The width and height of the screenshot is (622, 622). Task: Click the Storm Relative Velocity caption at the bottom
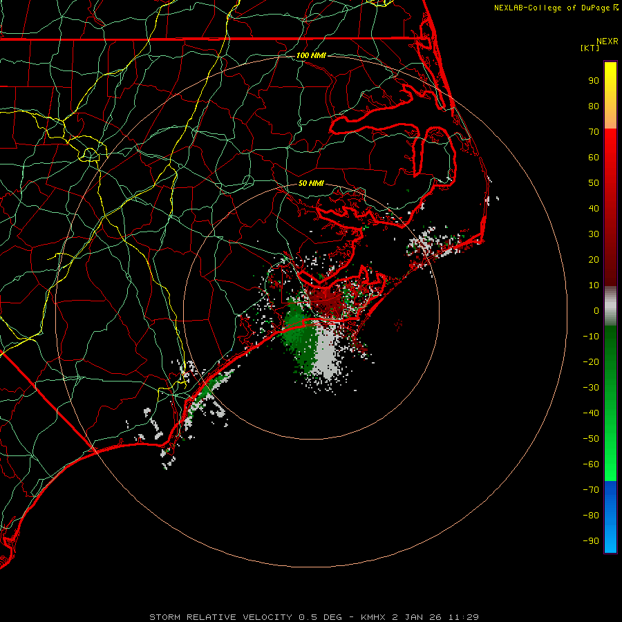pyautogui.click(x=314, y=617)
